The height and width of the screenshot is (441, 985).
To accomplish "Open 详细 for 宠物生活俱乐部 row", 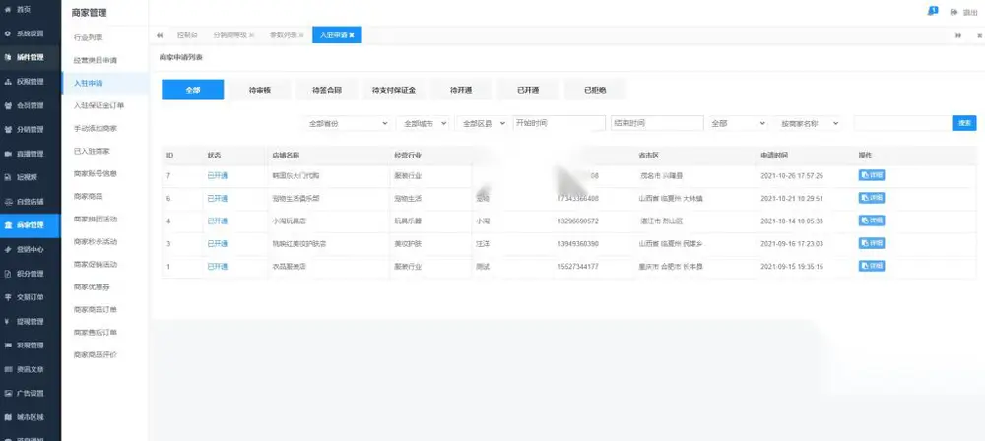I will [x=872, y=198].
